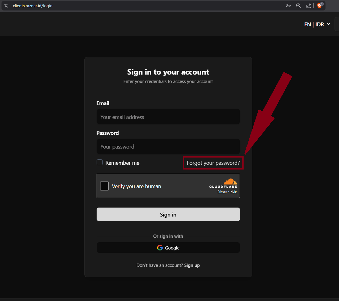339x301 pixels.
Task: Click the zoom magnifier icon in address bar
Action: pyautogui.click(x=298, y=6)
